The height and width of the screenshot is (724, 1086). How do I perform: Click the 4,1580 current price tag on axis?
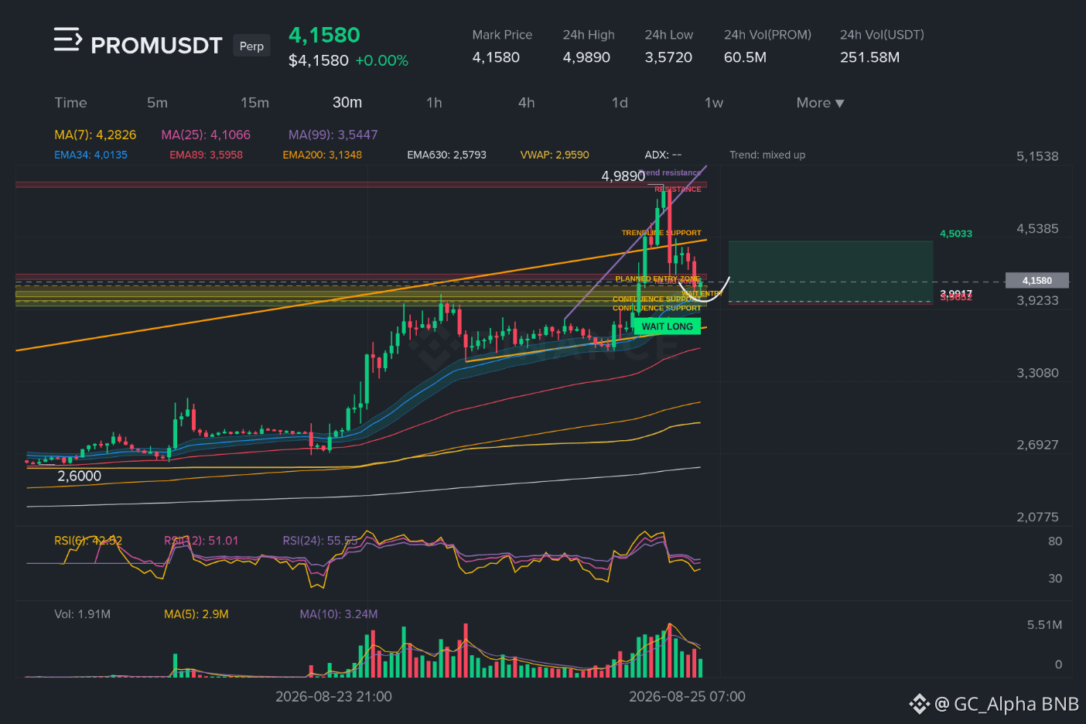click(1036, 281)
